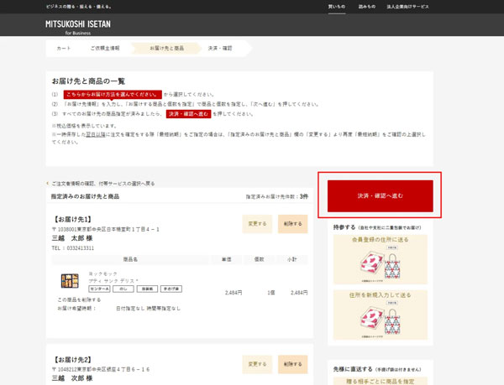The height and width of the screenshot is (385, 504).
Task: Click the 贈る相手ごとに商品を指定 banner
Action: click(x=380, y=381)
